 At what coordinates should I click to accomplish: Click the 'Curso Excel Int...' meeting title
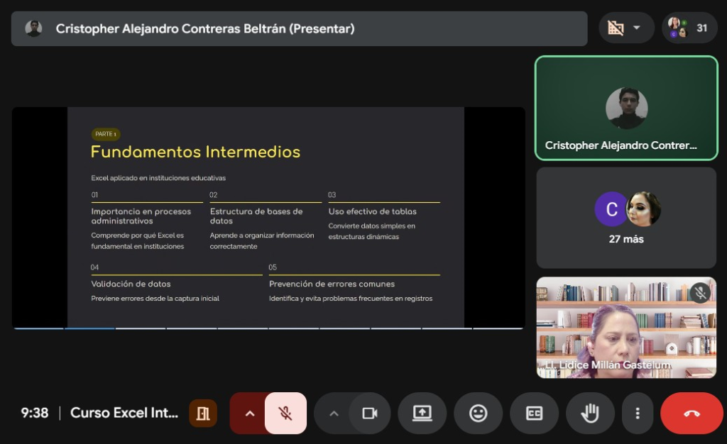(x=124, y=414)
